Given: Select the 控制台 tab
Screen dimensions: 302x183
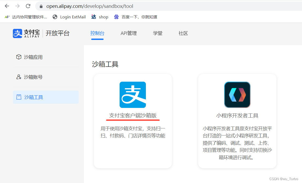Looking at the screenshot, I should pos(97,33).
